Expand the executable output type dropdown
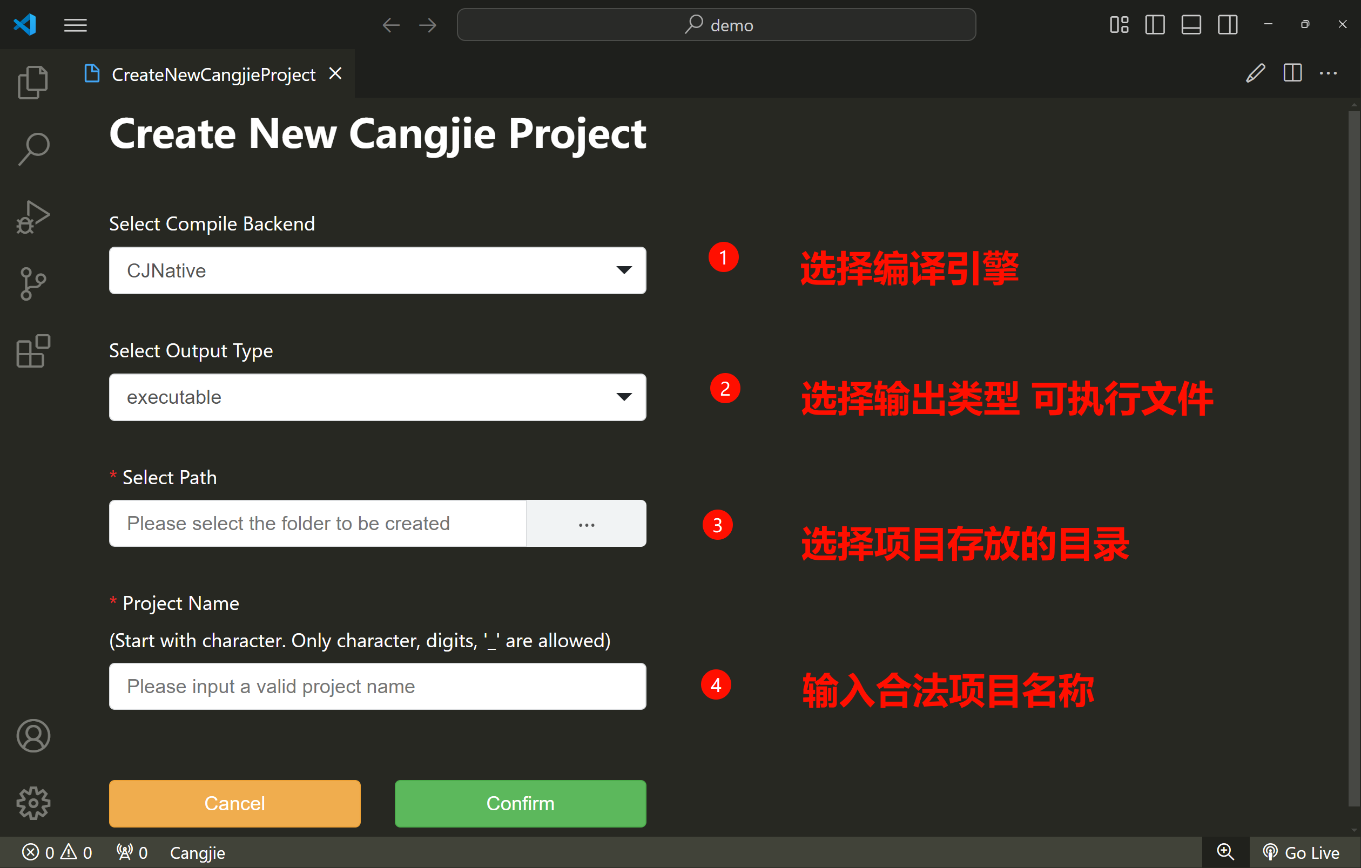 pyautogui.click(x=377, y=397)
